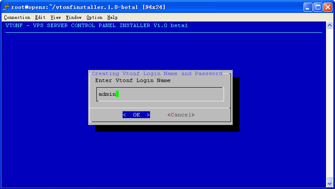Open the View menu

coord(55,17)
